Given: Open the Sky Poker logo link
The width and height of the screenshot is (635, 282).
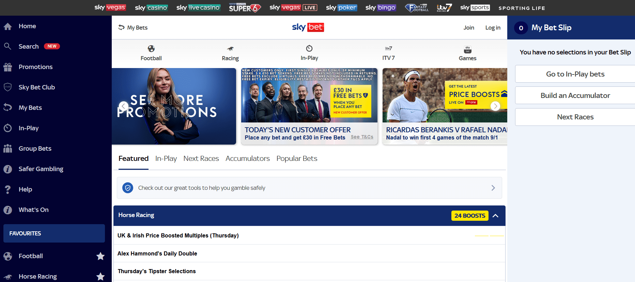Looking at the screenshot, I should coord(341,7).
